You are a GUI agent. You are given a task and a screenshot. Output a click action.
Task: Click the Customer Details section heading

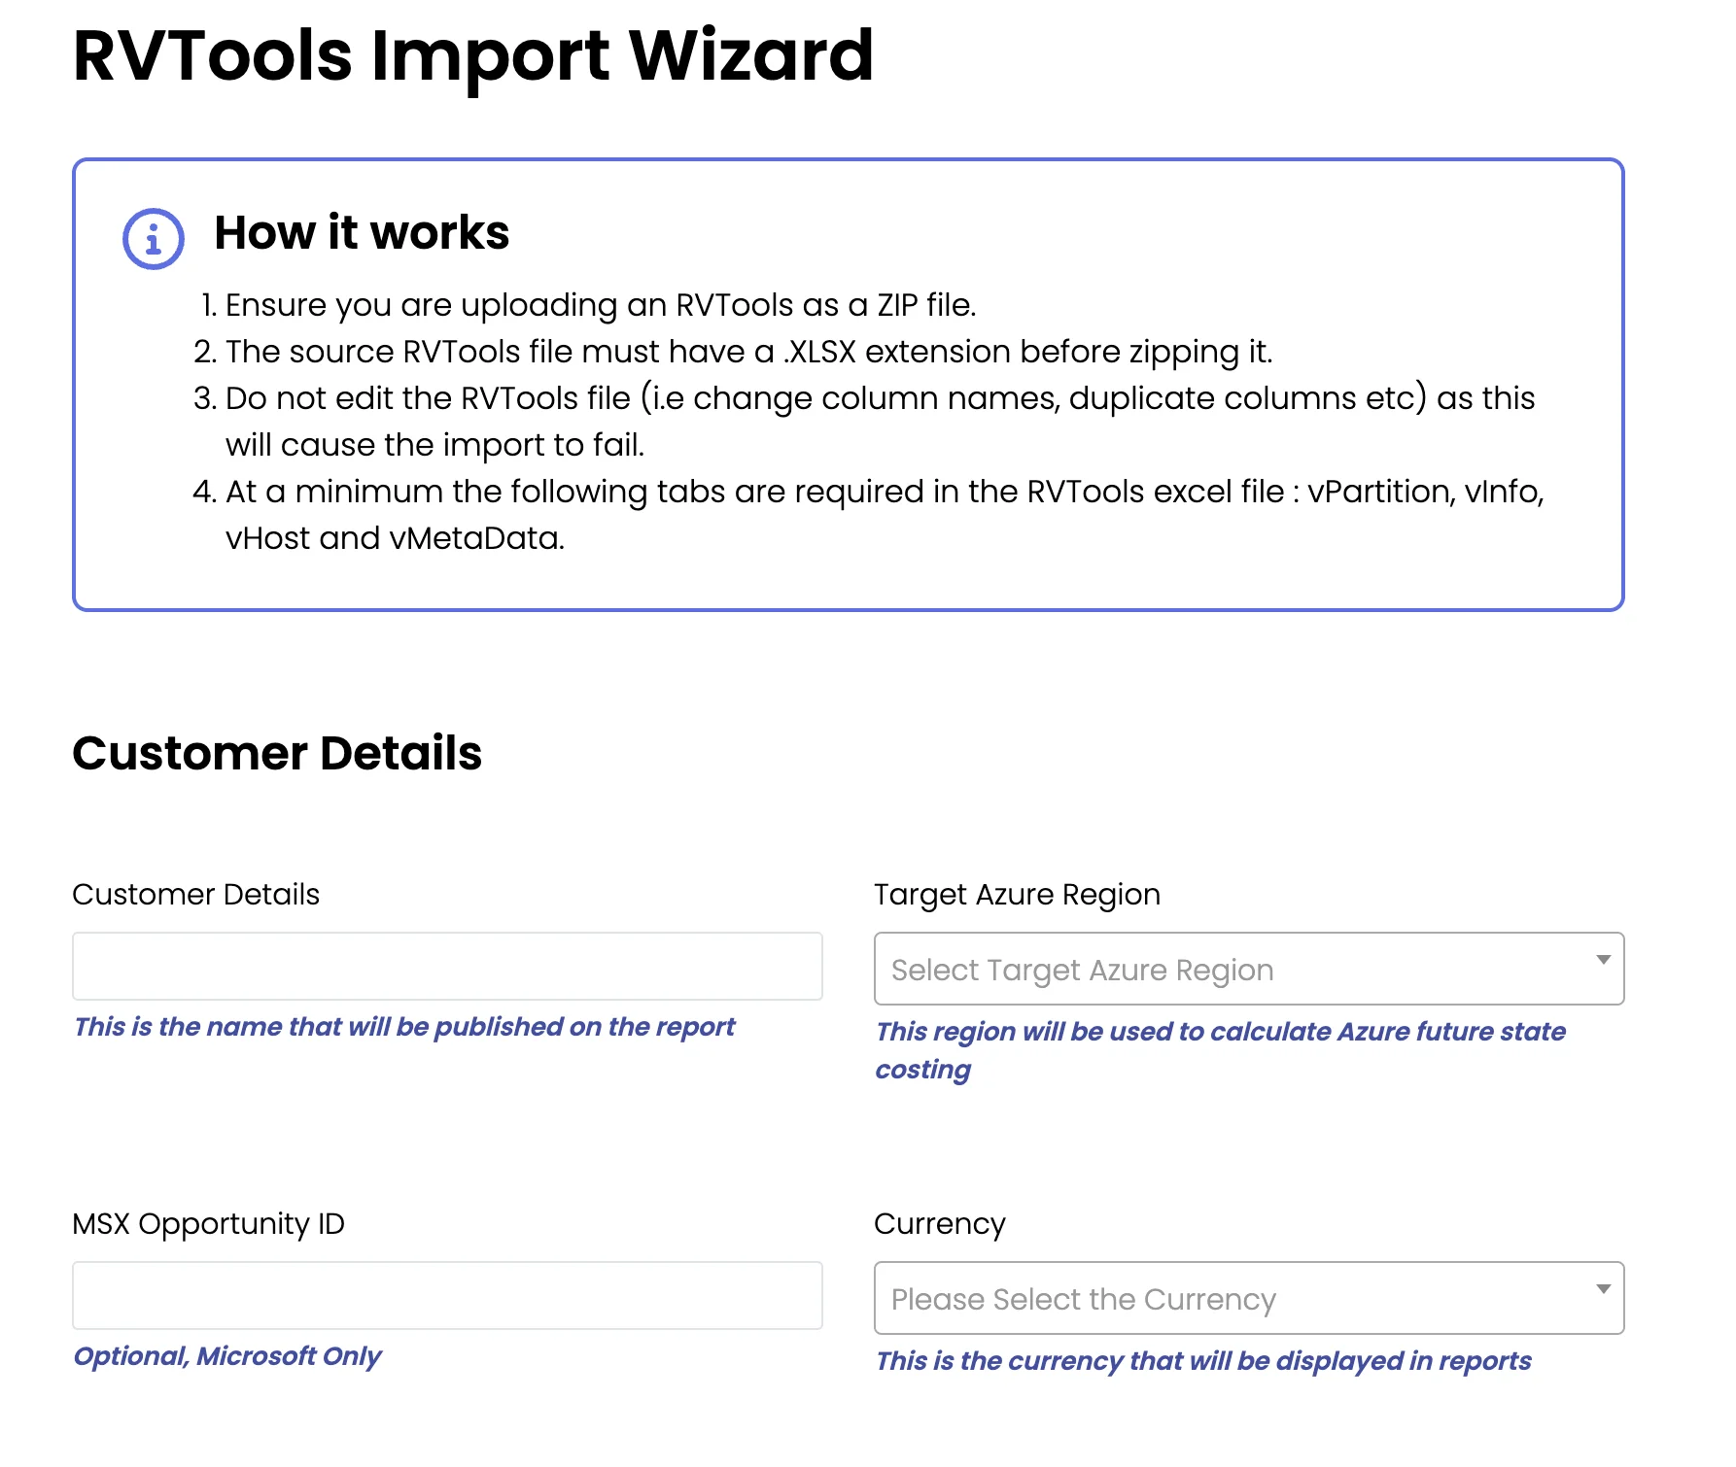point(277,754)
